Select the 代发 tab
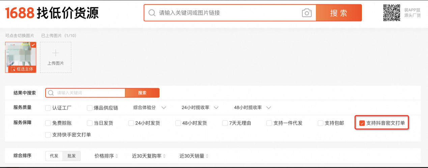The width and height of the screenshot is (428, 168). (x=54, y=156)
